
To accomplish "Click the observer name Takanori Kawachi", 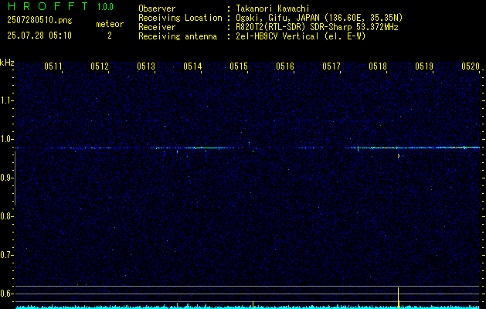I will [273, 8].
